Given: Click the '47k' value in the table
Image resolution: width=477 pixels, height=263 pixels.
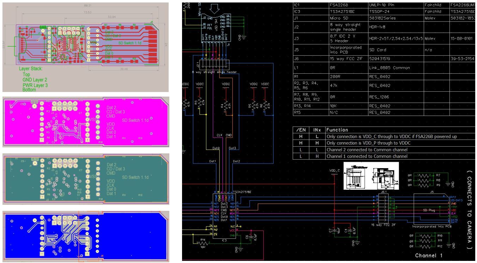Looking at the screenshot, I should click(x=334, y=85).
